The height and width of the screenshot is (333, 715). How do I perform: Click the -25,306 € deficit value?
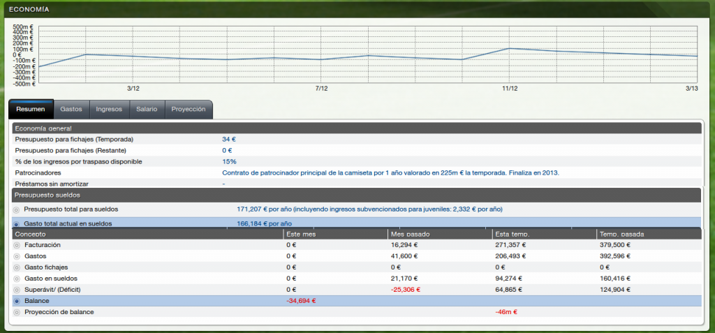click(x=406, y=290)
